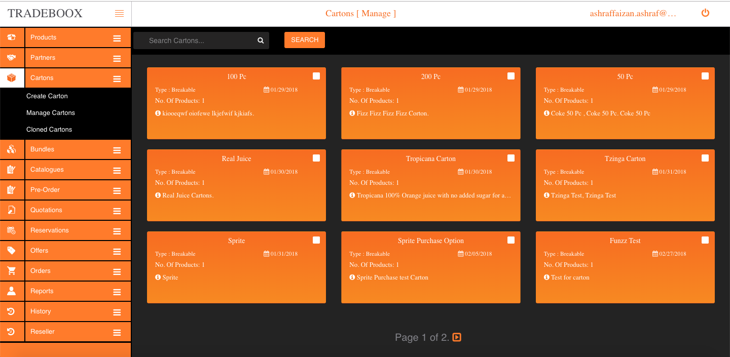730x357 pixels.
Task: Click info icon on Tropicana Carton card
Action: [352, 195]
